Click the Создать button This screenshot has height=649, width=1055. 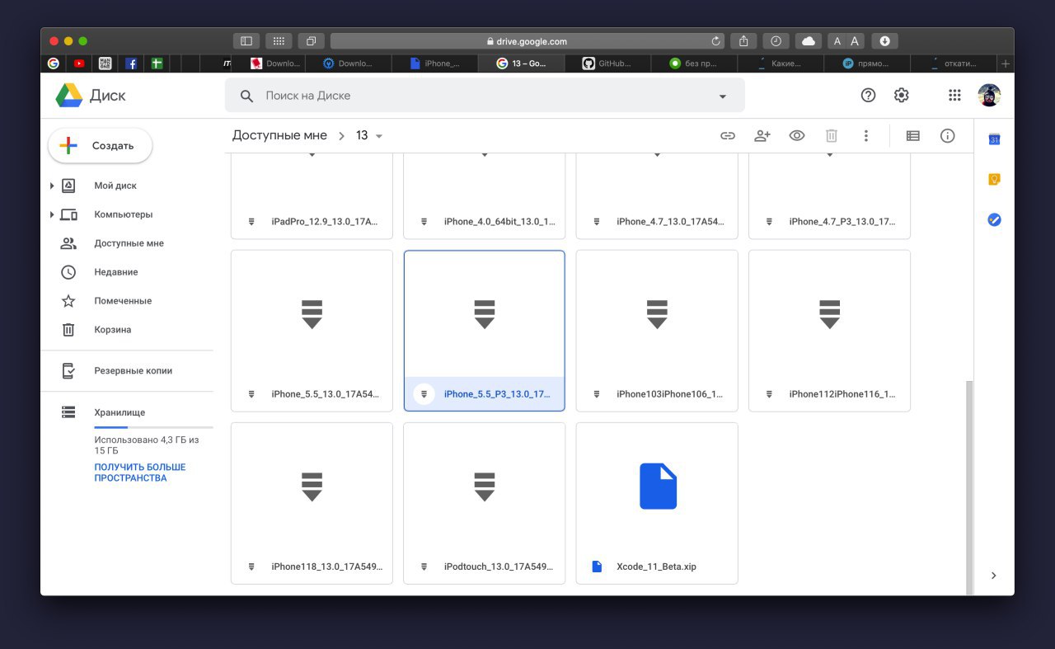(101, 145)
